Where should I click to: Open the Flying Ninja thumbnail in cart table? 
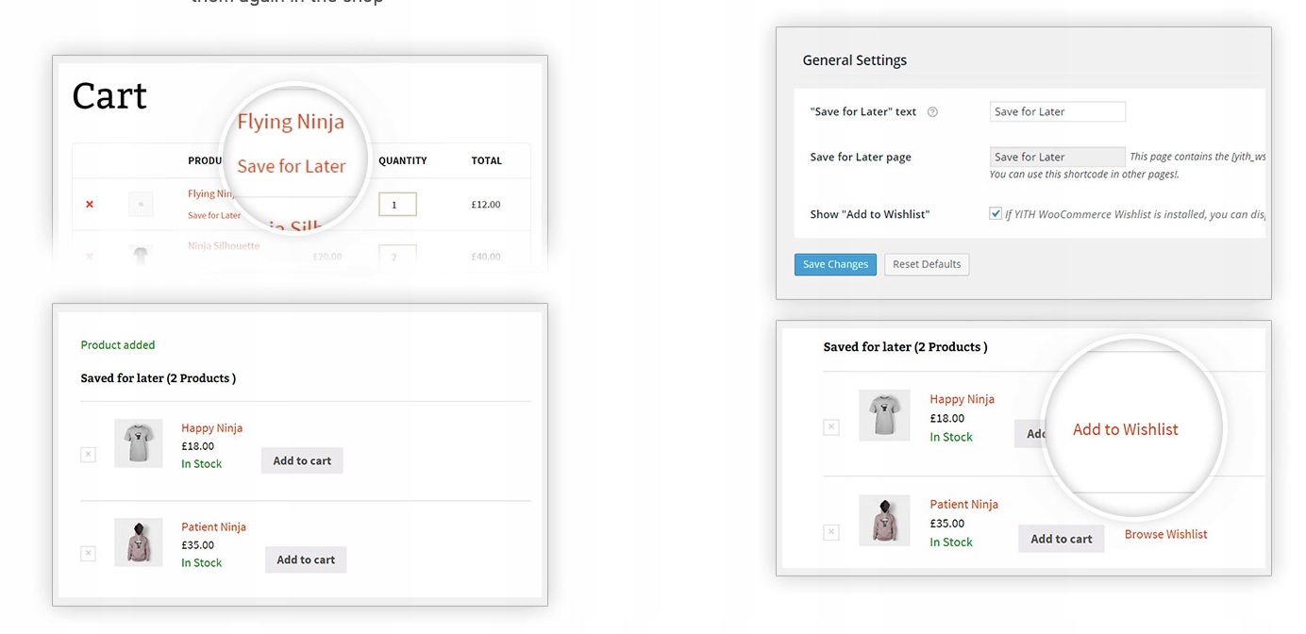tap(141, 204)
